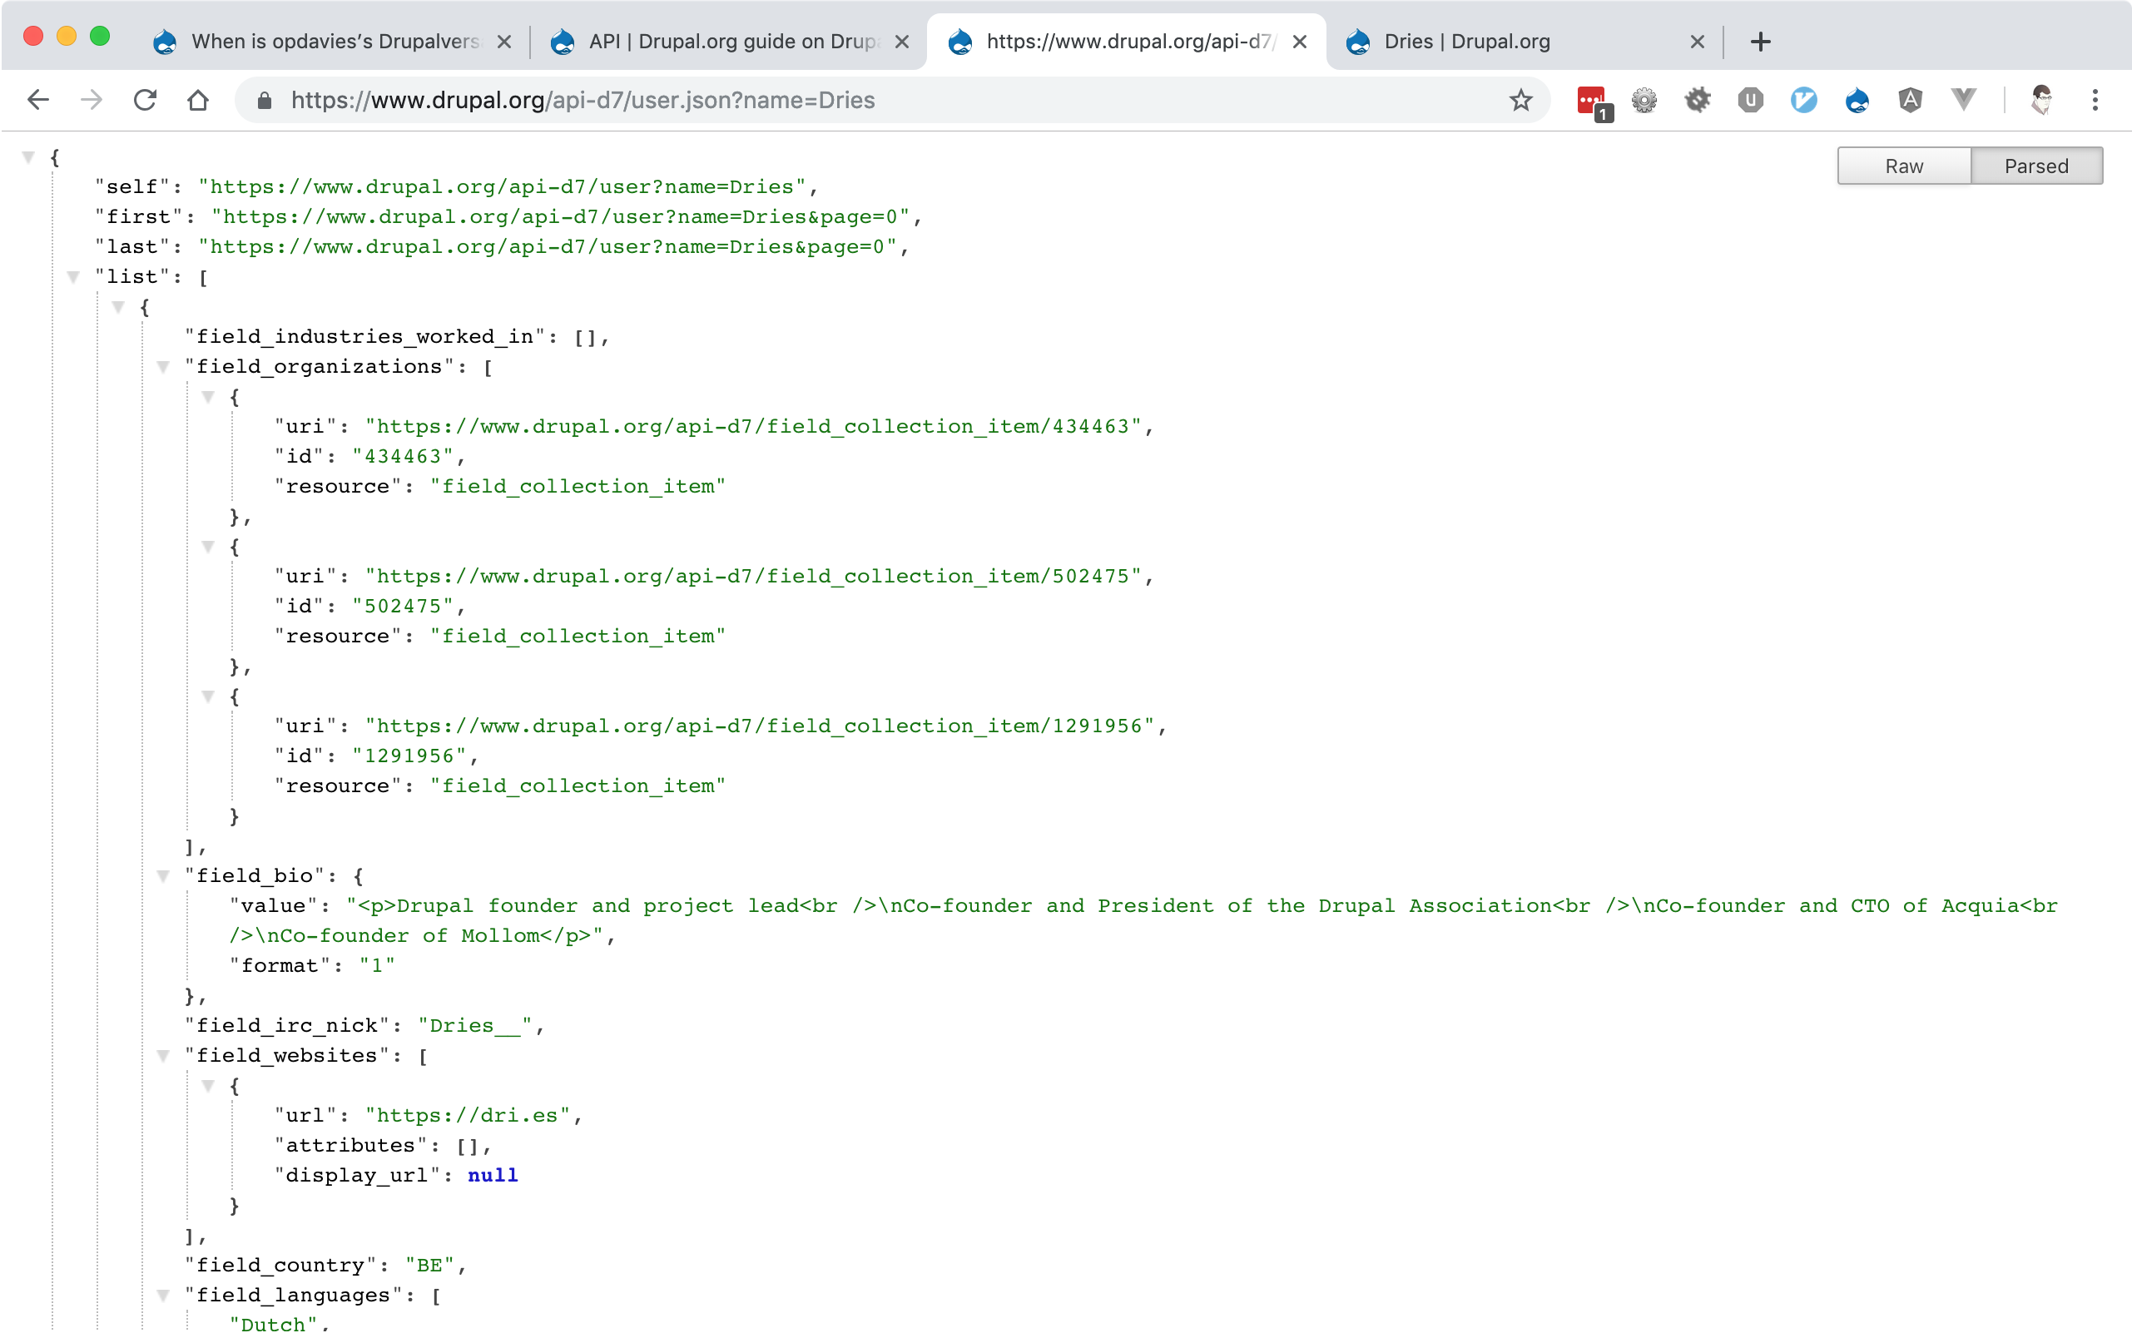The width and height of the screenshot is (2132, 1333).
Task: Open the Vue devtools extension icon
Action: [1964, 100]
